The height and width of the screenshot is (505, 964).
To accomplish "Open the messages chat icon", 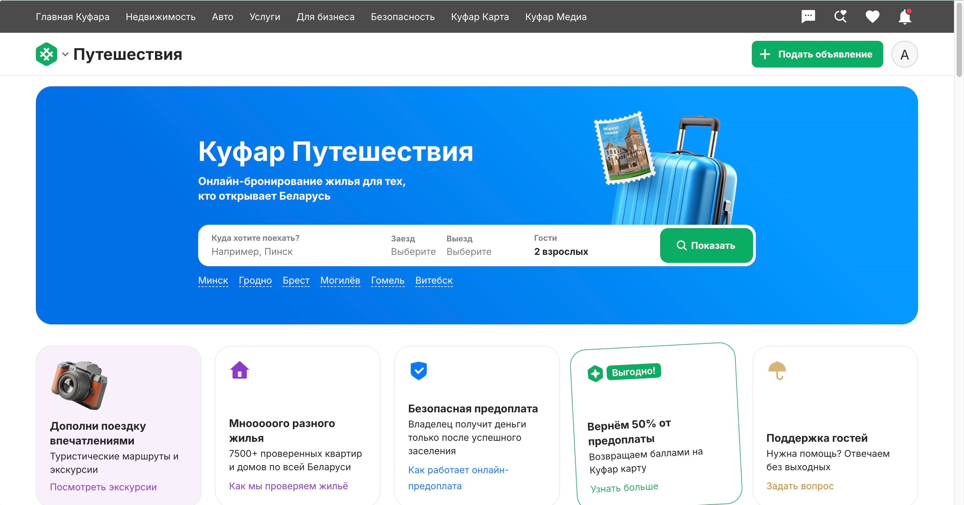I will pyautogui.click(x=808, y=16).
